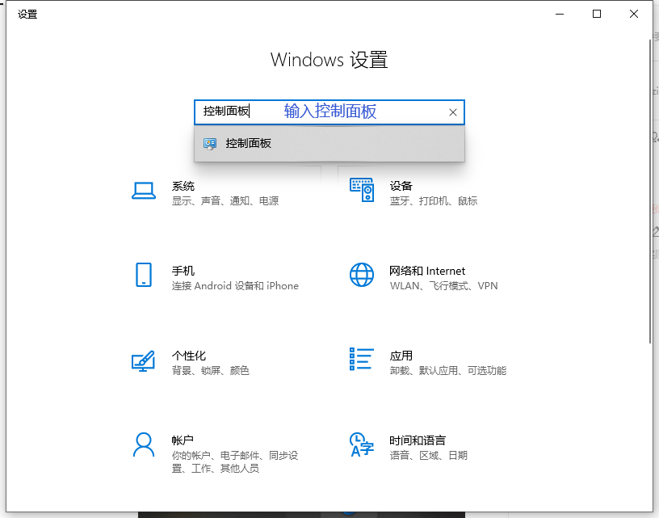Go to 帐户 settings
This screenshot has width=659, height=518.
[x=183, y=440]
